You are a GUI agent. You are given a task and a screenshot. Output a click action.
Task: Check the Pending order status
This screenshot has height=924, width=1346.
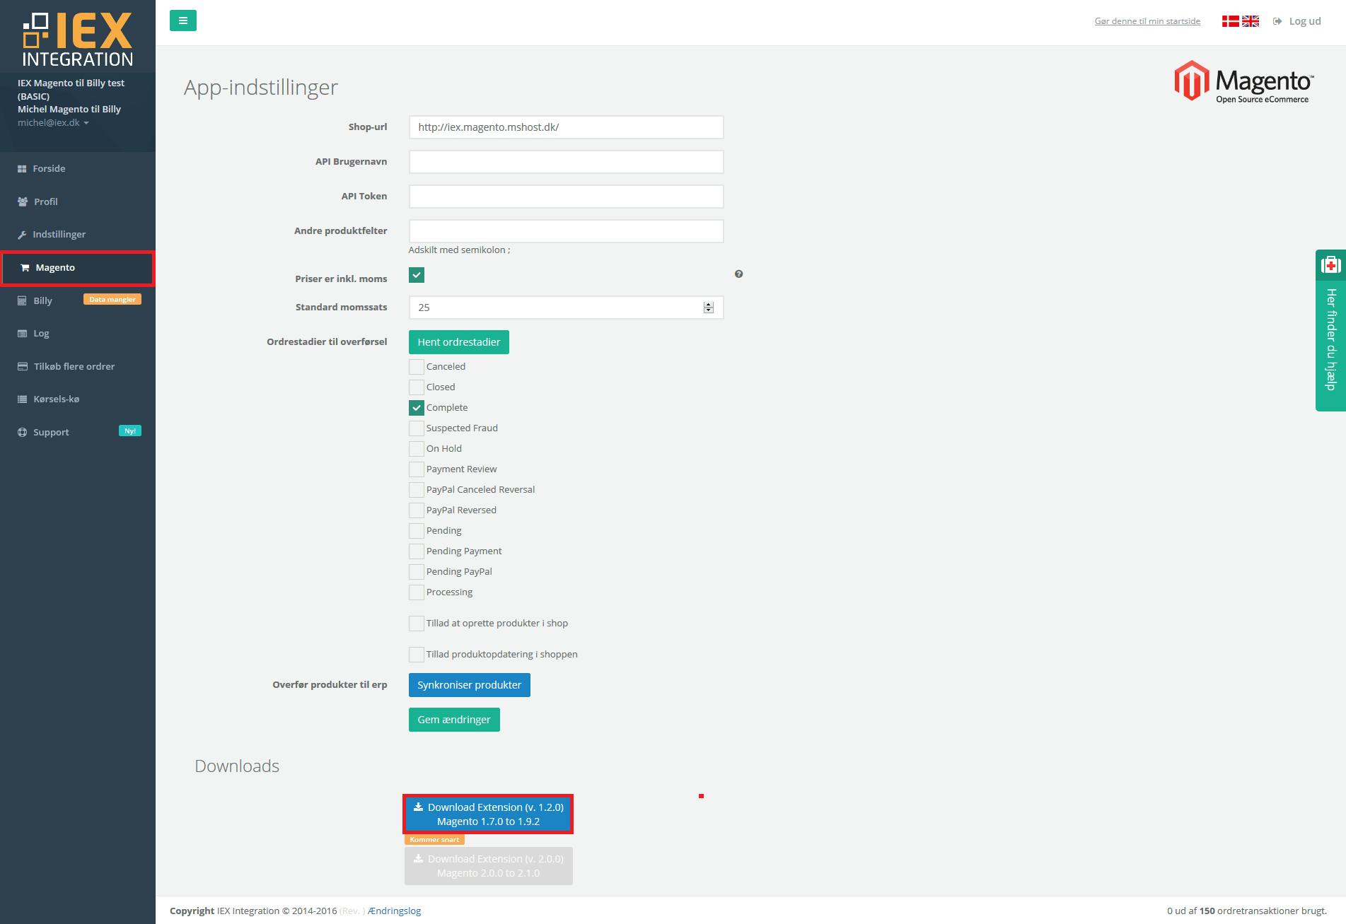coord(417,531)
